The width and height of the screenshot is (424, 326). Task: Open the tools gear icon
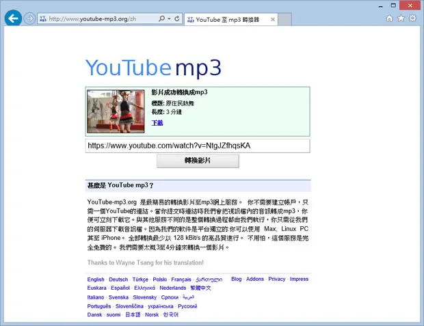click(412, 18)
